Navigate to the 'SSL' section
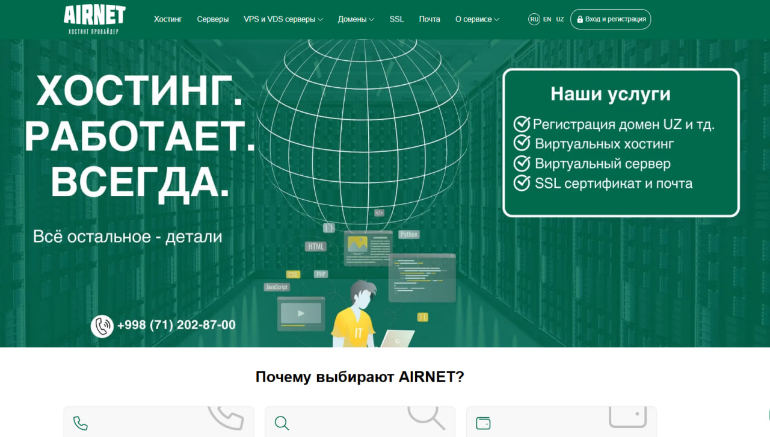Viewport: 770px width, 437px height. (396, 19)
